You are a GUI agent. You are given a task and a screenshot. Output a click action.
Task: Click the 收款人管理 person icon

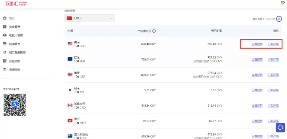coord(5,35)
